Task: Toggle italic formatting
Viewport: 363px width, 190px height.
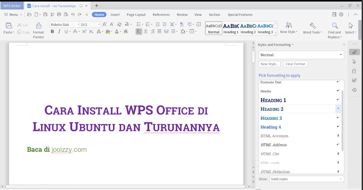Action: (59, 31)
